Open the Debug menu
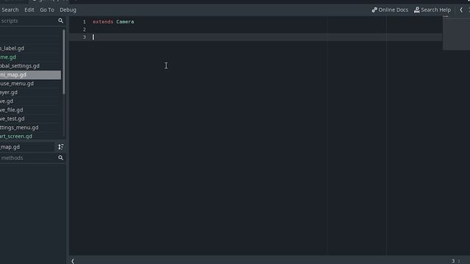The width and height of the screenshot is (470, 264). [68, 10]
